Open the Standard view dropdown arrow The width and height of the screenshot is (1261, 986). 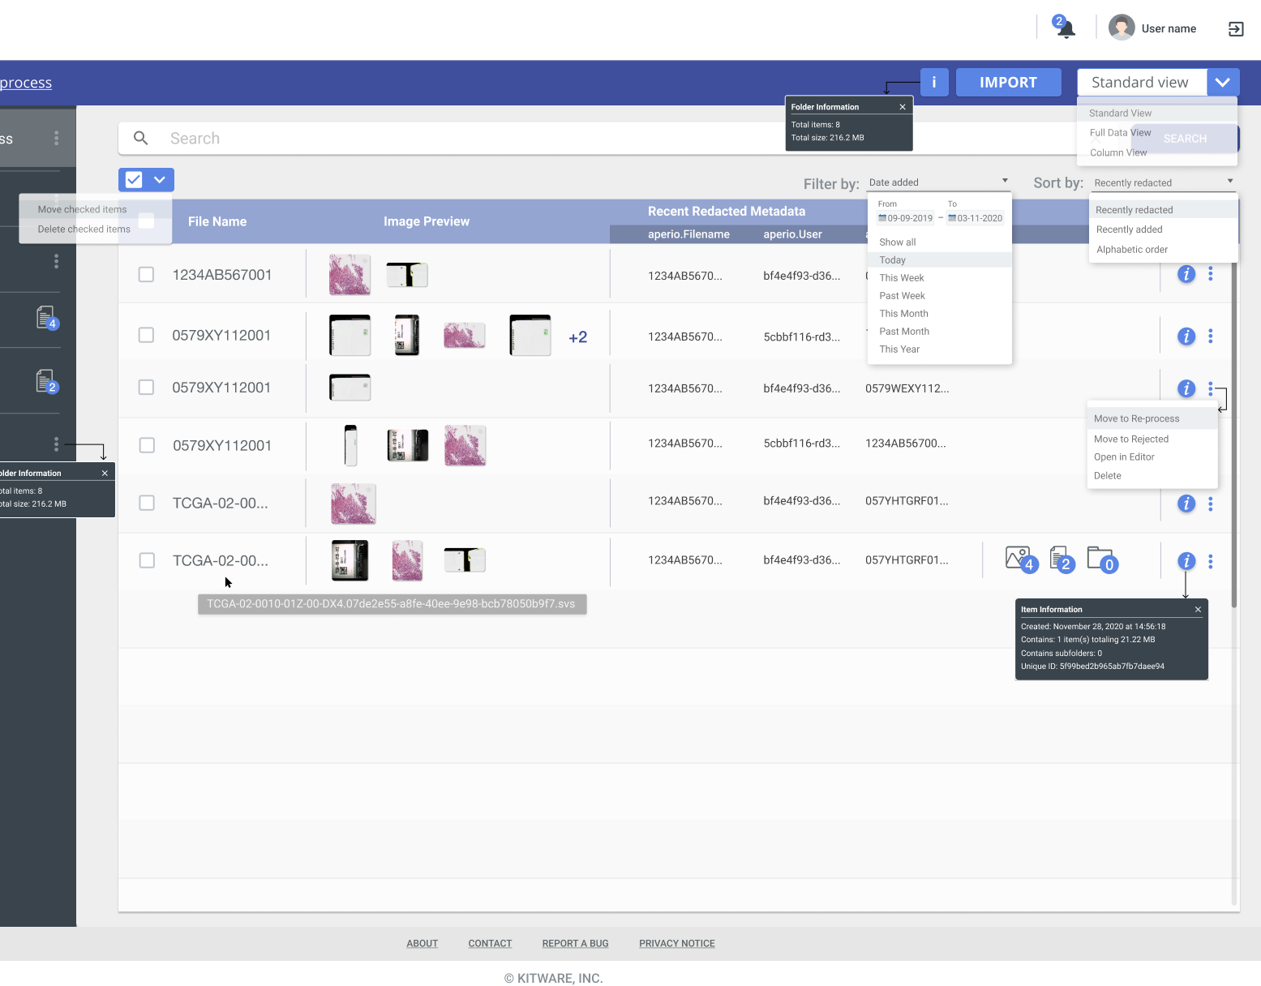coord(1223,82)
